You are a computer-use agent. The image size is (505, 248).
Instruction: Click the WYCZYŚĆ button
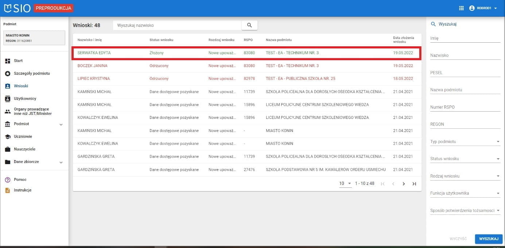coord(458,239)
